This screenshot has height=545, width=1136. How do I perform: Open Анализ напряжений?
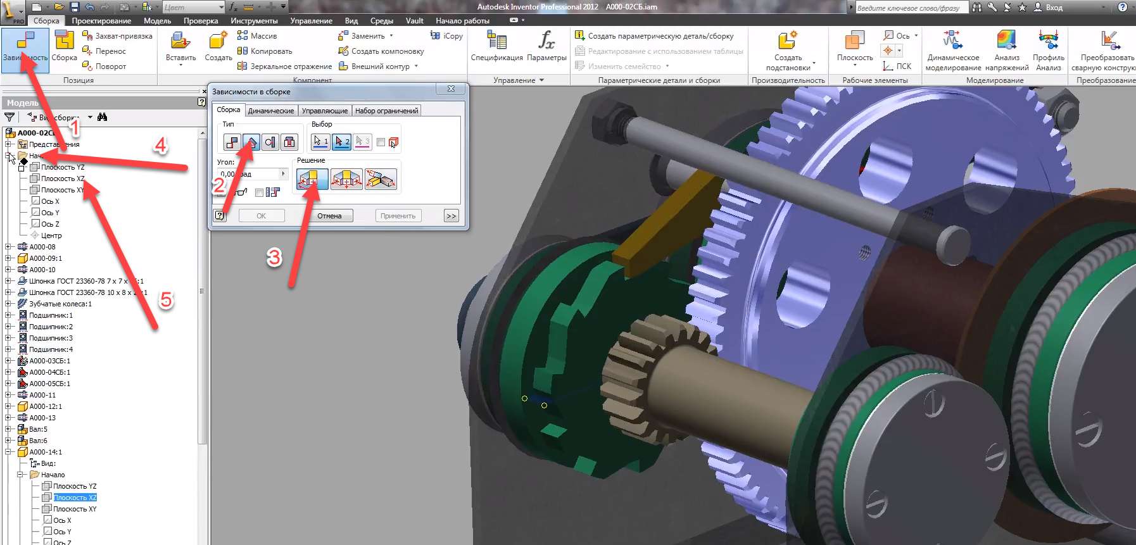1007,51
